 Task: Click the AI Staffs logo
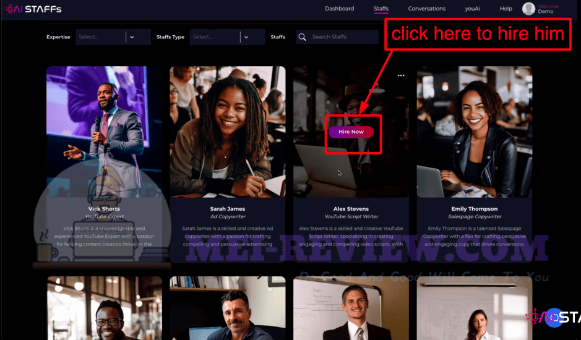pos(33,9)
